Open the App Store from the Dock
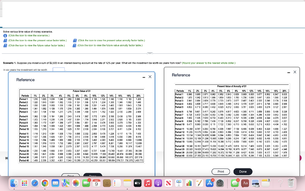 pos(209,184)
